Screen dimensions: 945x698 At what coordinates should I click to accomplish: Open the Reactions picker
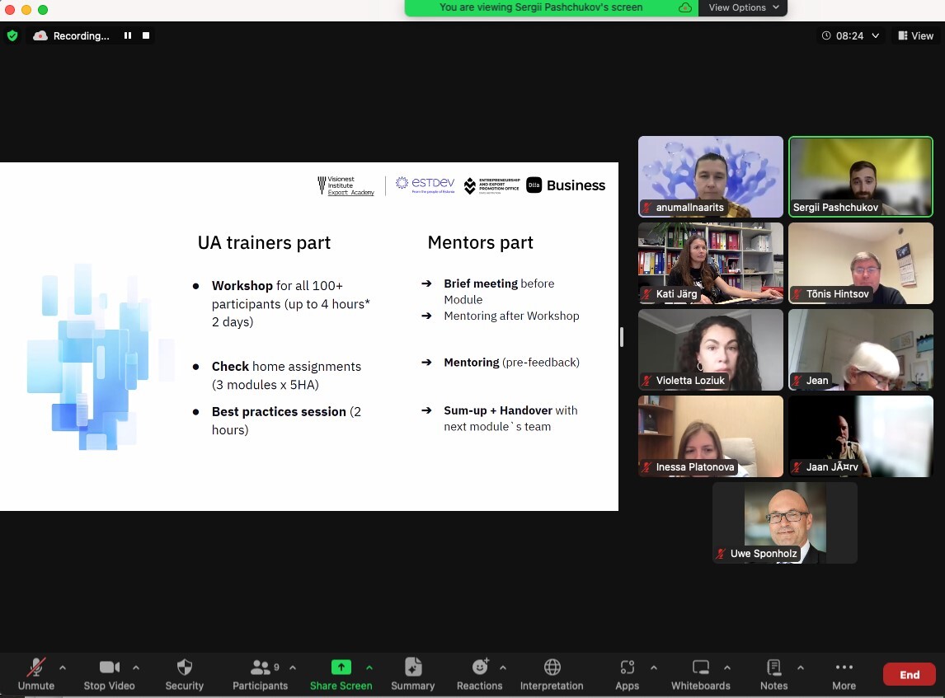(x=479, y=674)
